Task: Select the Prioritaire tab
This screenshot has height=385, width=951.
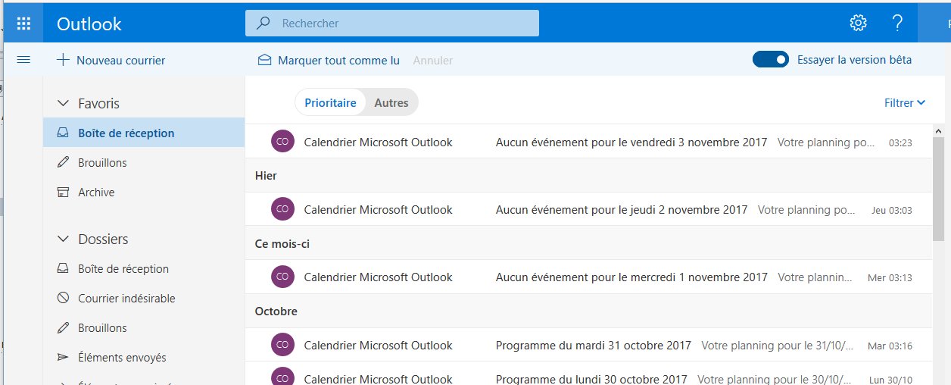Action: coord(330,103)
